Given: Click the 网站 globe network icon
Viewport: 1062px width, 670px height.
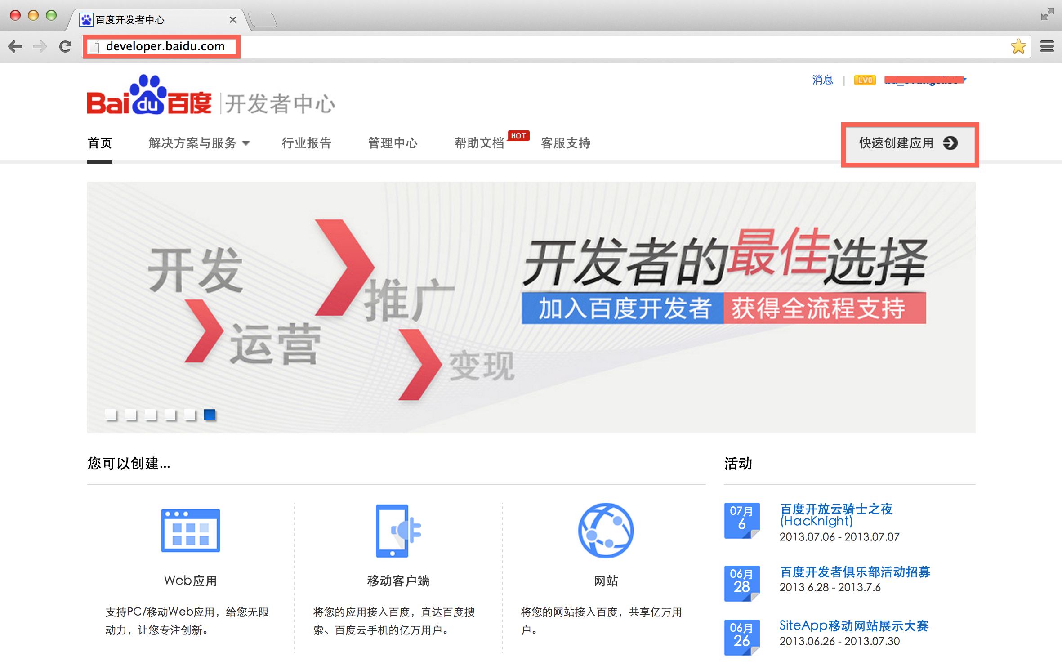Looking at the screenshot, I should click(606, 531).
